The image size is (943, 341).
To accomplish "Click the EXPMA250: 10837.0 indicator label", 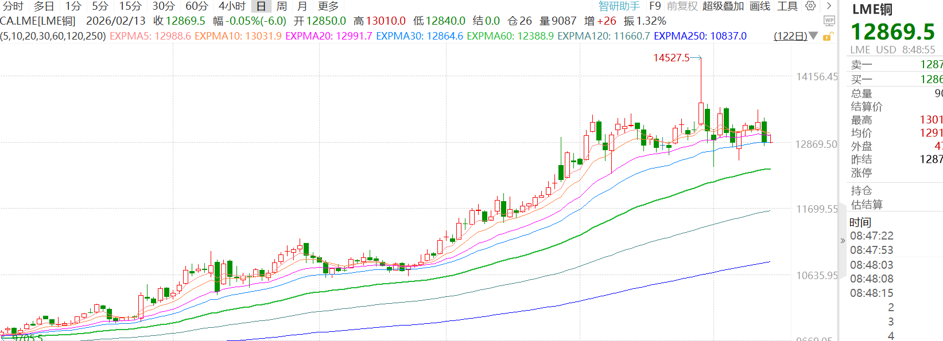I will (x=700, y=36).
